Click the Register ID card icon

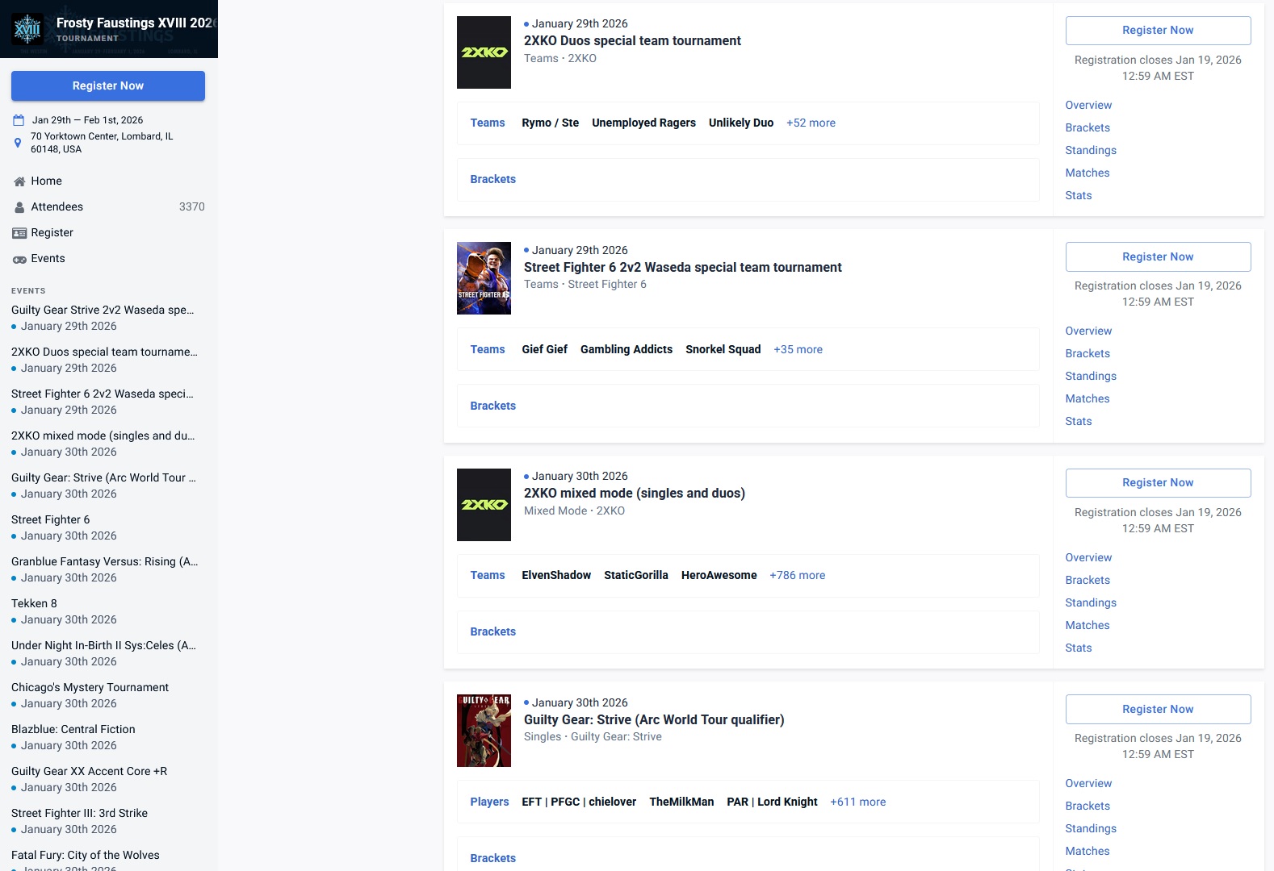tap(19, 233)
